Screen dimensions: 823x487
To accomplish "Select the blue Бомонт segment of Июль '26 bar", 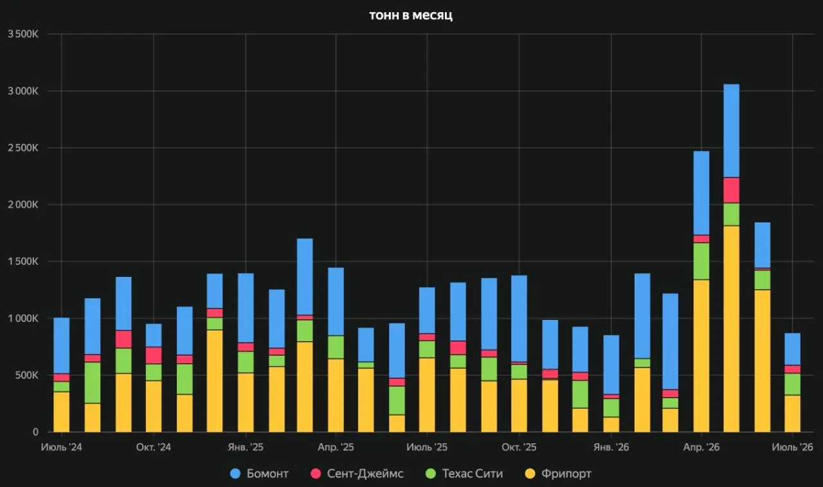I will (x=792, y=350).
